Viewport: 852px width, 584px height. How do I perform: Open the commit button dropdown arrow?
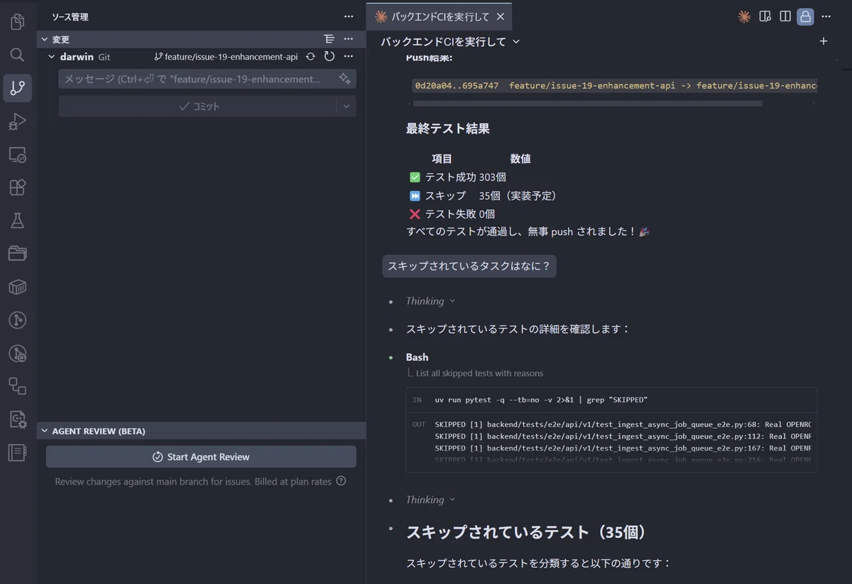(x=346, y=106)
